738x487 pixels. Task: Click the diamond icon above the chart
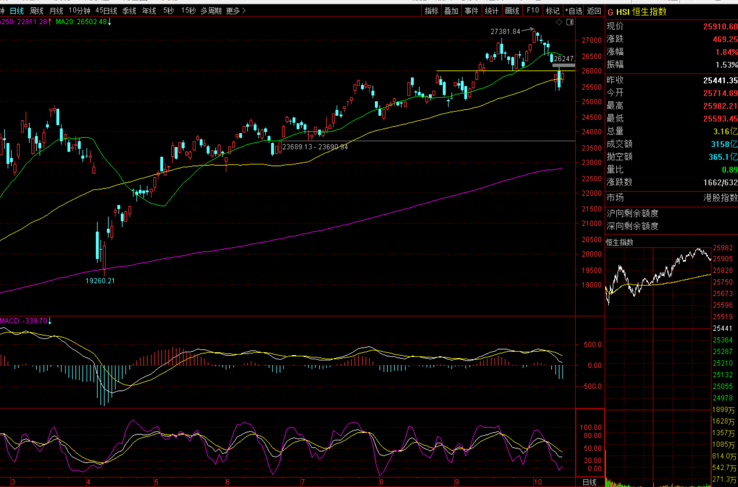[559, 22]
